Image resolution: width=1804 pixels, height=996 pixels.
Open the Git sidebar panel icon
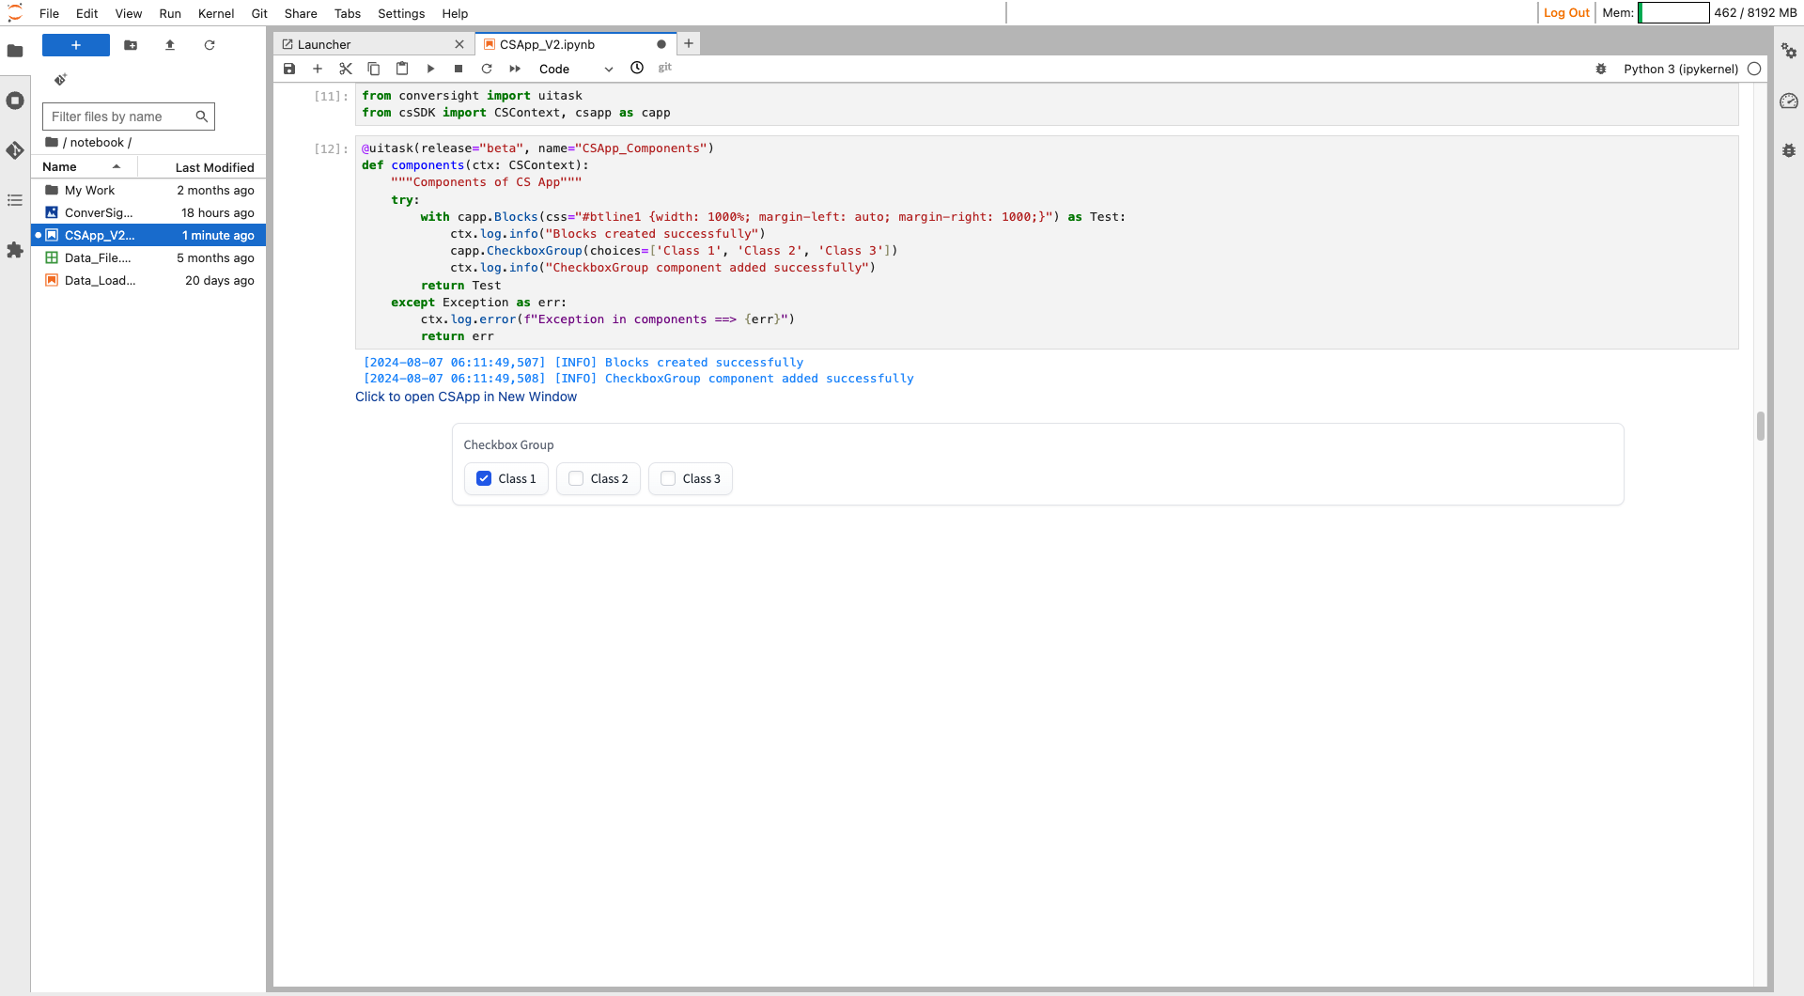(15, 150)
